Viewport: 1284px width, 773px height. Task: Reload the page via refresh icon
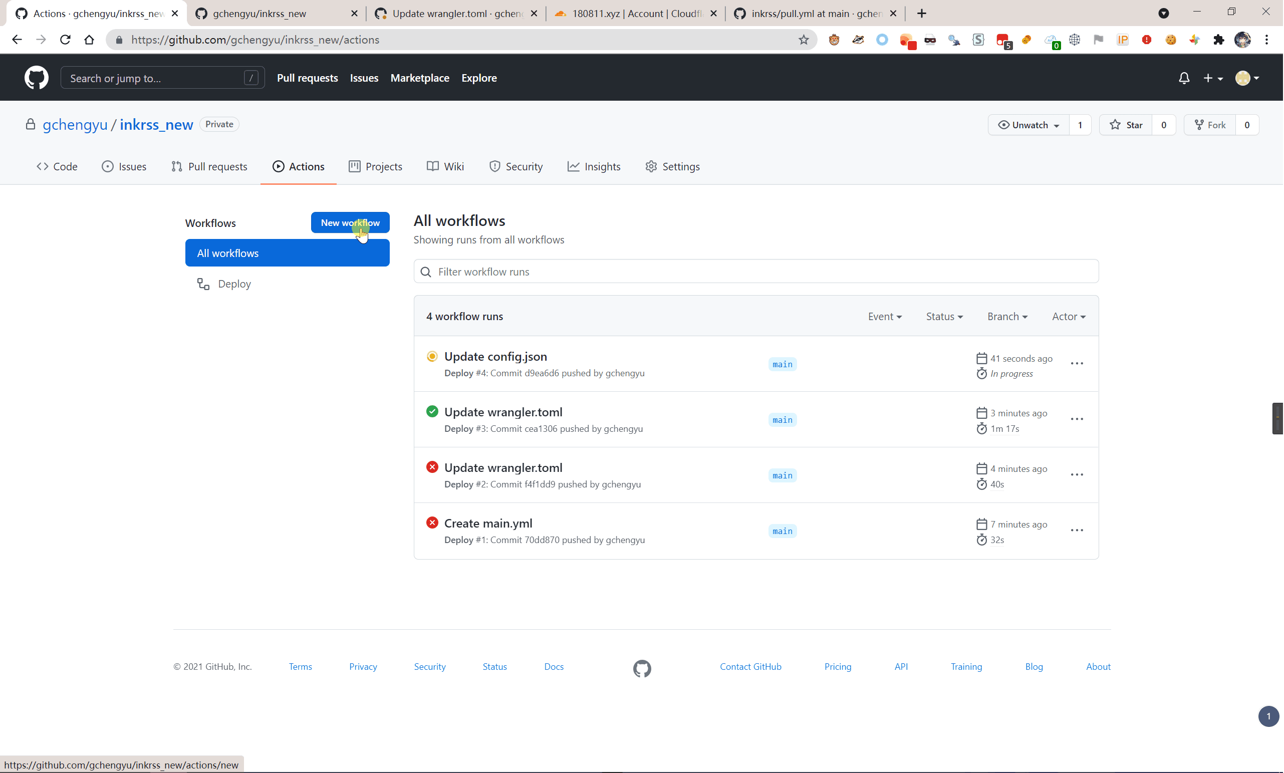65,40
